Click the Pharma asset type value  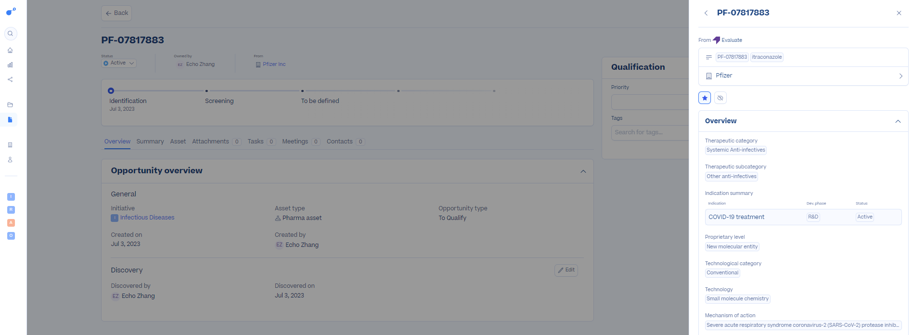point(302,218)
